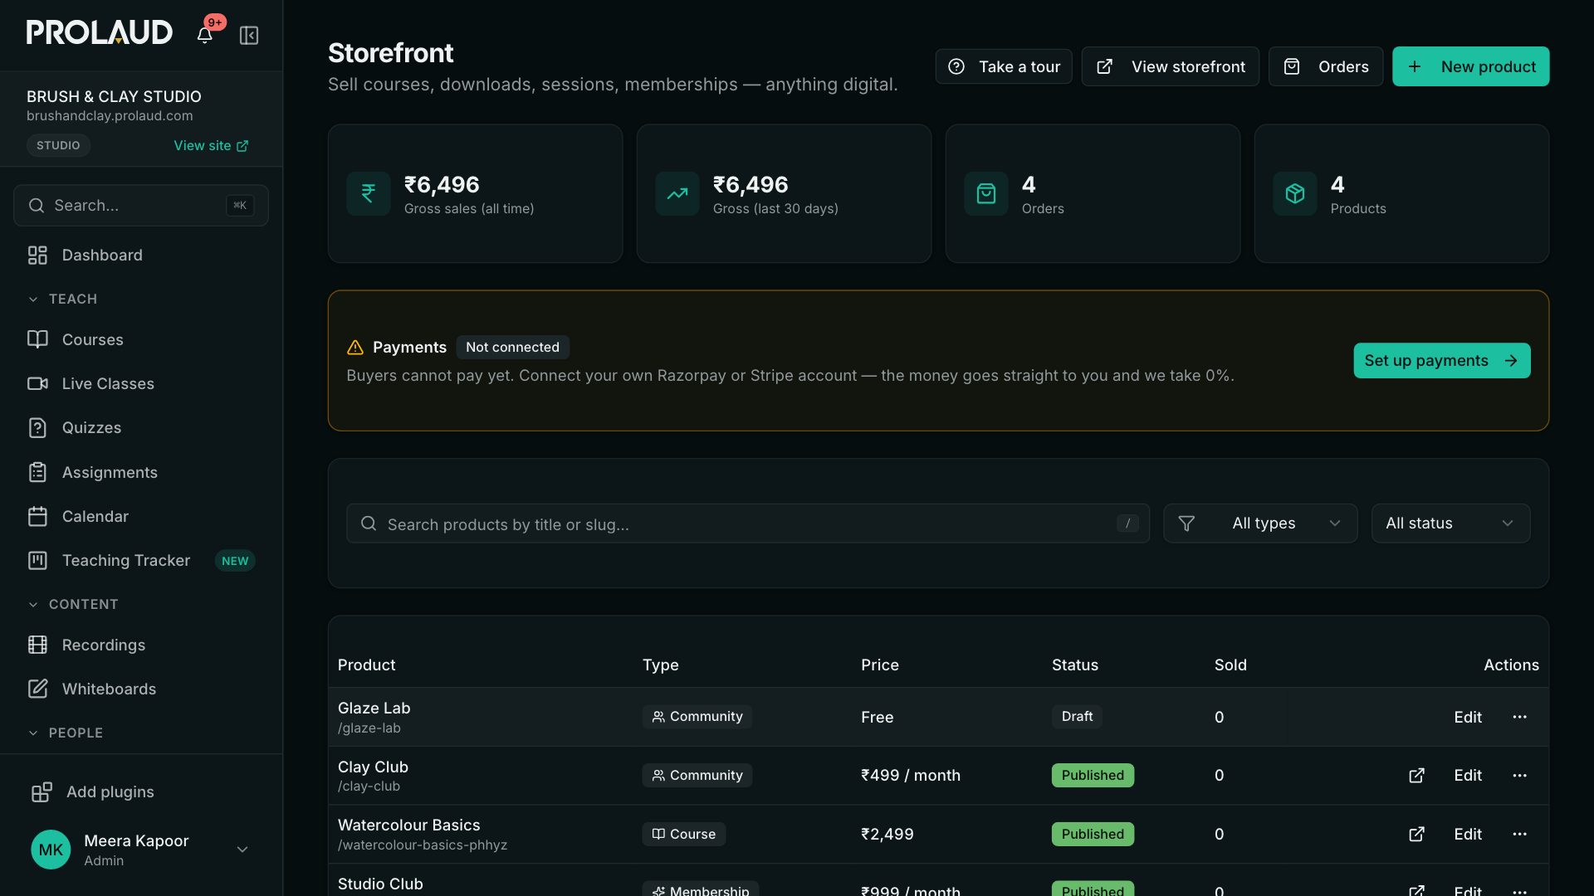The height and width of the screenshot is (896, 1594).
Task: Open View storefront
Action: 1170,66
